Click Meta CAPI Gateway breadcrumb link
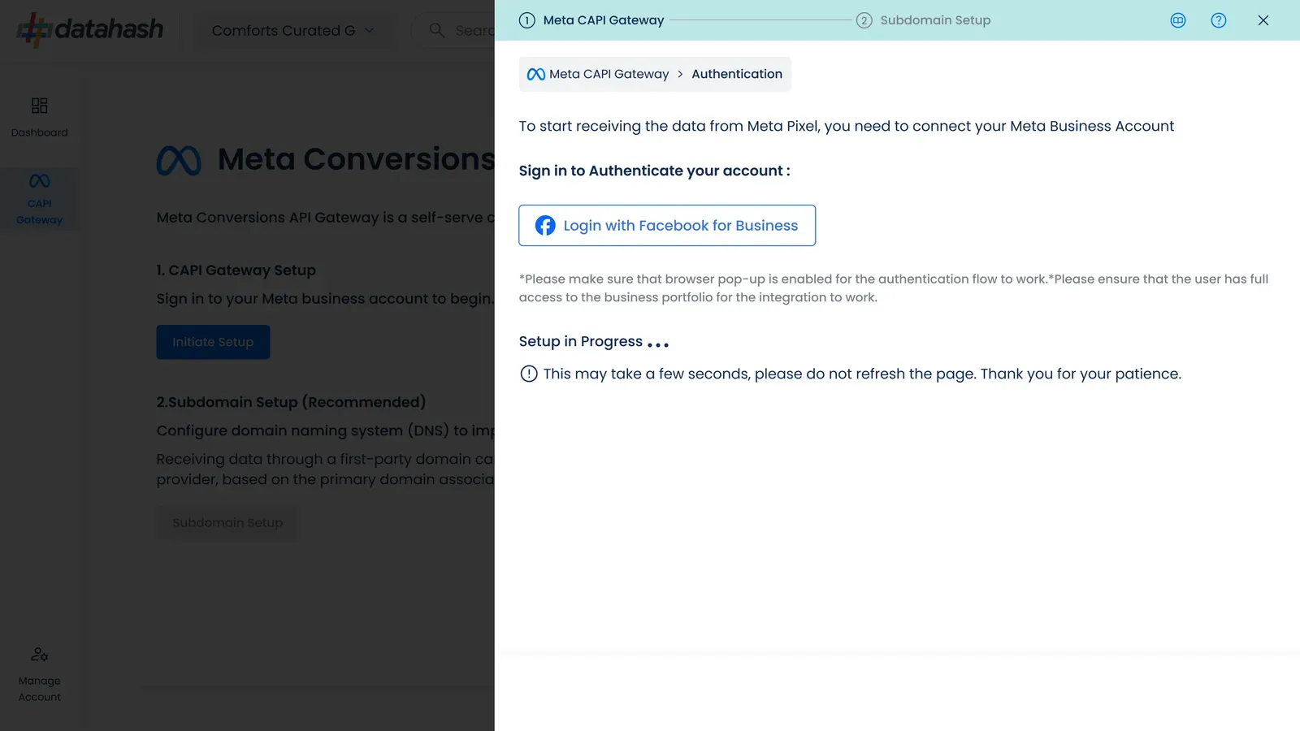The image size is (1300, 731). click(609, 74)
